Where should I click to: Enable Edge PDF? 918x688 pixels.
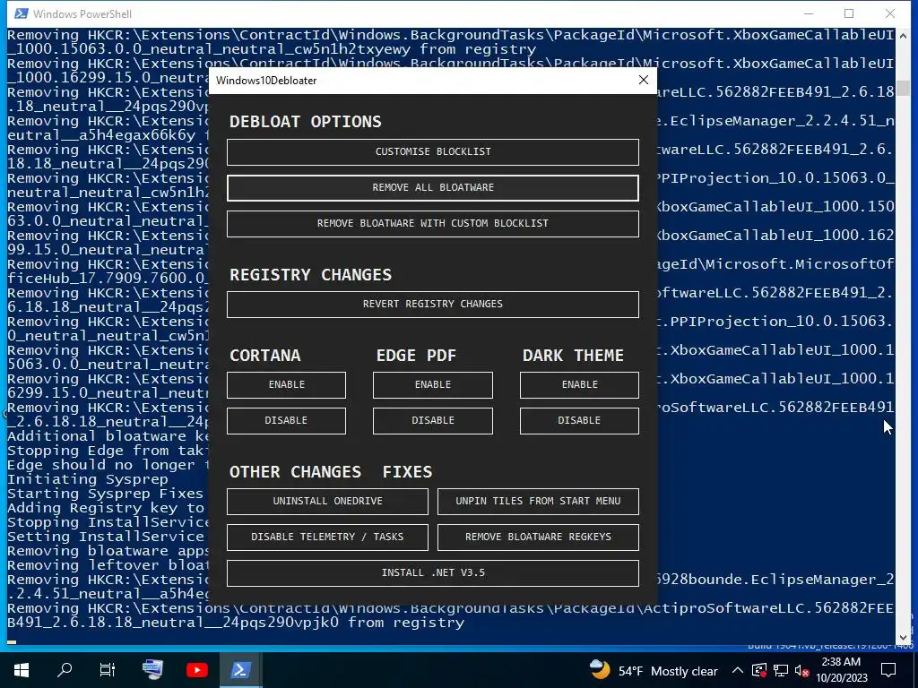(x=433, y=385)
